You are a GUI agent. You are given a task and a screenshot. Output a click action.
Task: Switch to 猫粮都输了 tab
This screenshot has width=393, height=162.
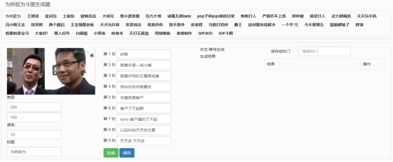coord(340,25)
